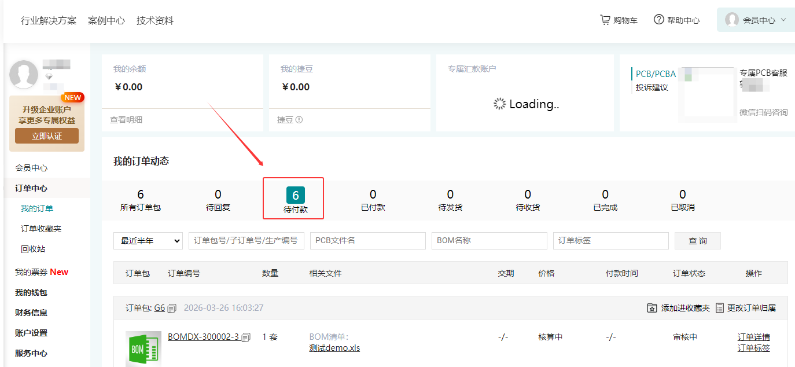Click the 立即认证 button

(47, 136)
